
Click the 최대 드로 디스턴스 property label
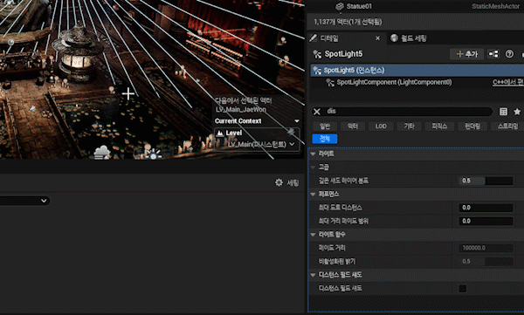(x=340, y=208)
